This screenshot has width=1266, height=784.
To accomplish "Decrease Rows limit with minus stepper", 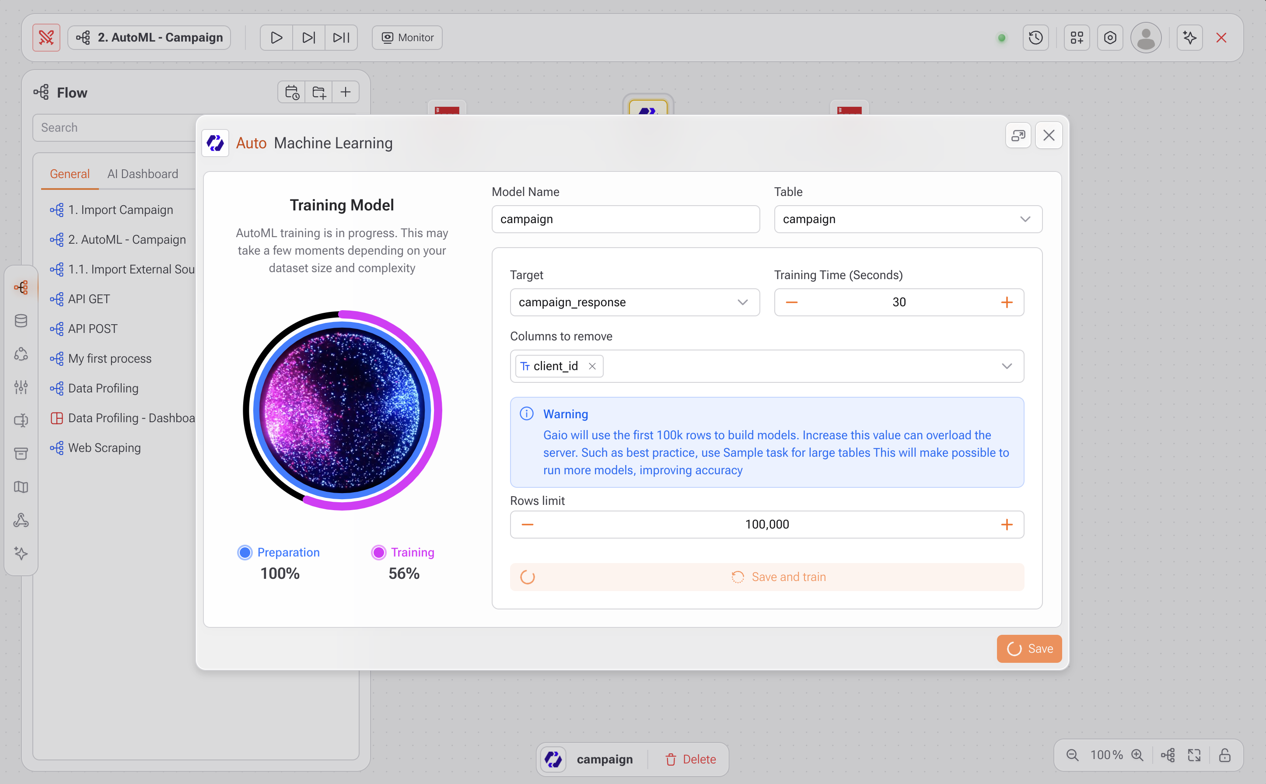I will [x=527, y=524].
